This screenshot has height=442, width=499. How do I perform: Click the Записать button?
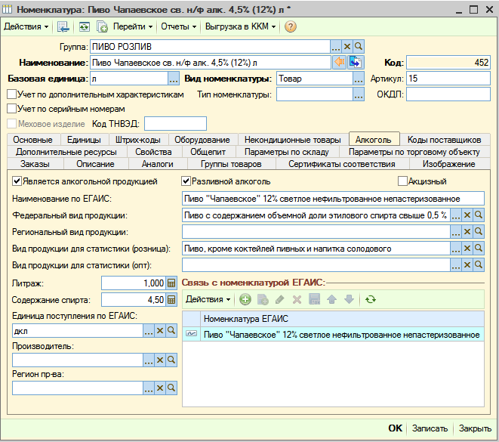[430, 428]
